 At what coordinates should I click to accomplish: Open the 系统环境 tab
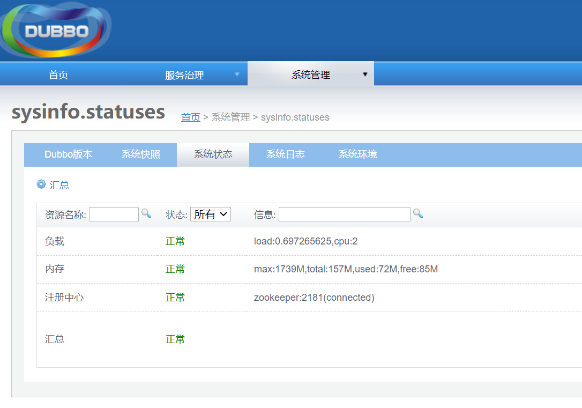coord(357,154)
